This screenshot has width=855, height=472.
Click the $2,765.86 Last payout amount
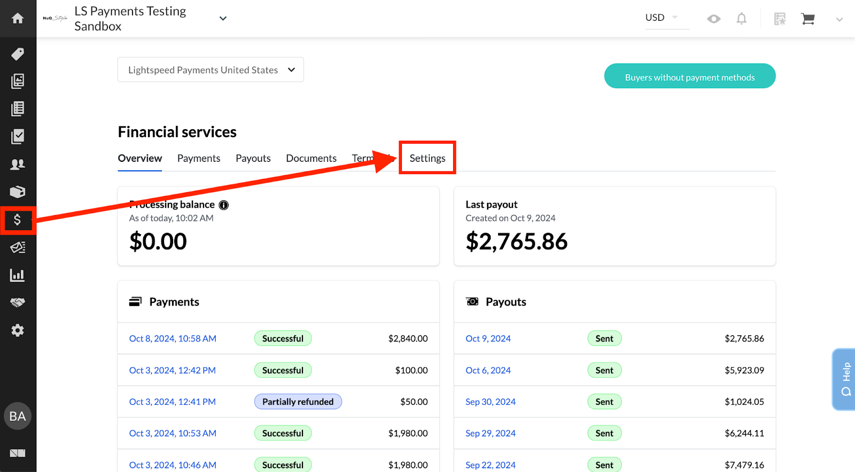click(516, 241)
